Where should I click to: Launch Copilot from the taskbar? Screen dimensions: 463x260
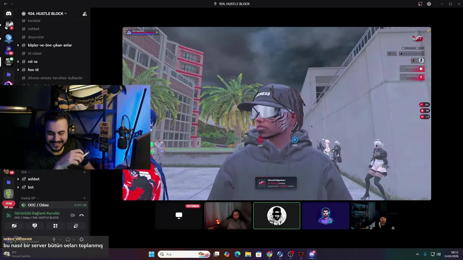point(227,254)
